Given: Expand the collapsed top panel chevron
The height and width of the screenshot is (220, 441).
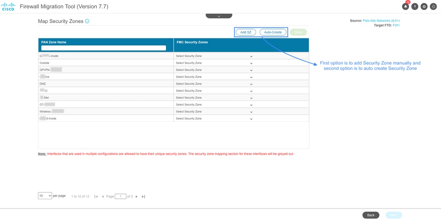Looking at the screenshot, I should (x=219, y=16).
